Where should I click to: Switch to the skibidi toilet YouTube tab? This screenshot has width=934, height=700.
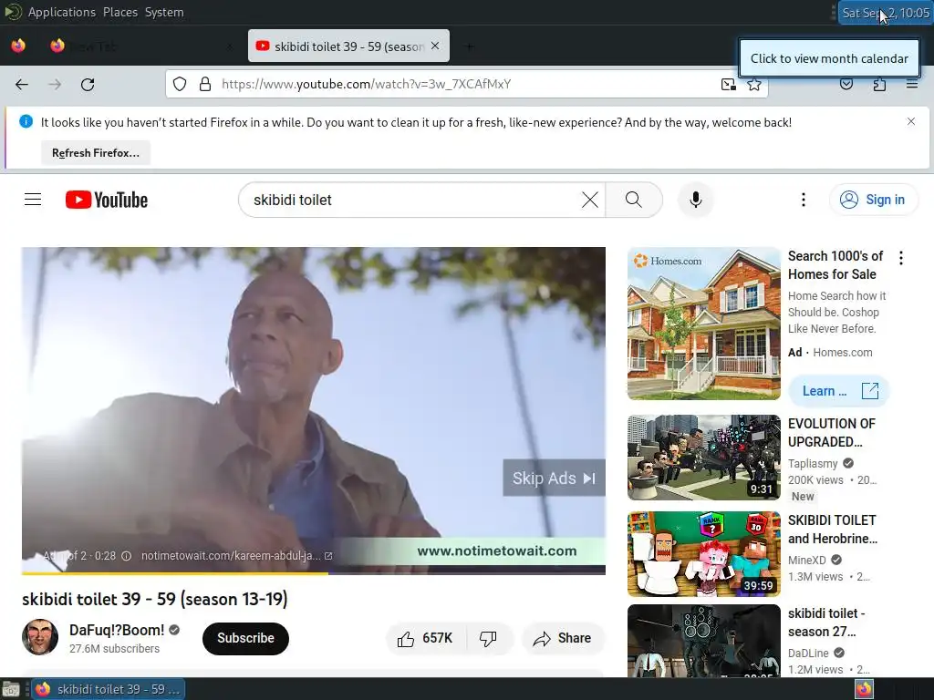click(348, 46)
